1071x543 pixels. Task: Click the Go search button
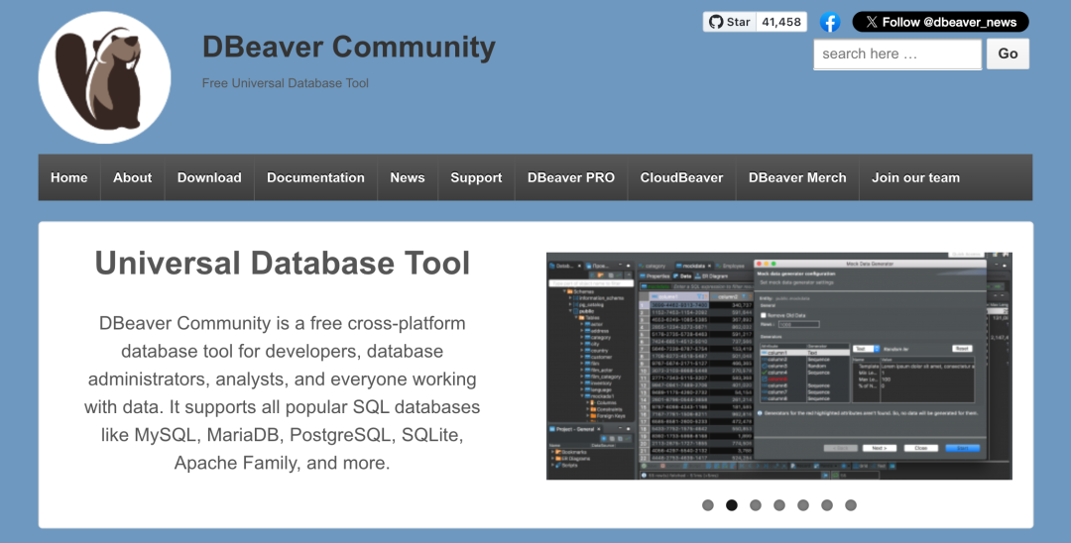pyautogui.click(x=1008, y=54)
